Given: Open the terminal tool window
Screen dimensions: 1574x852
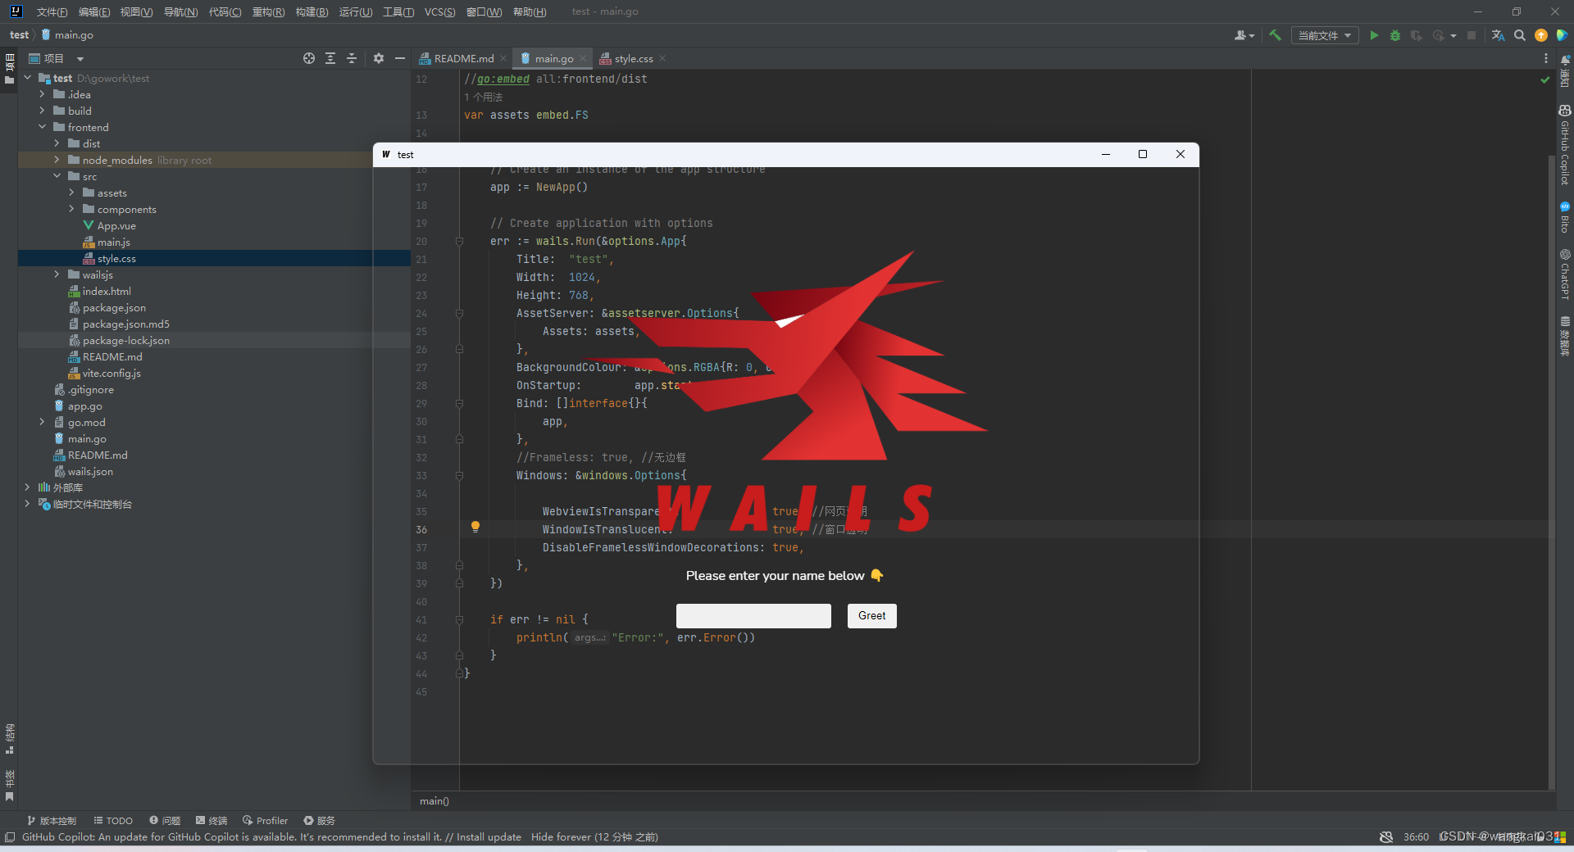Looking at the screenshot, I should click(212, 820).
